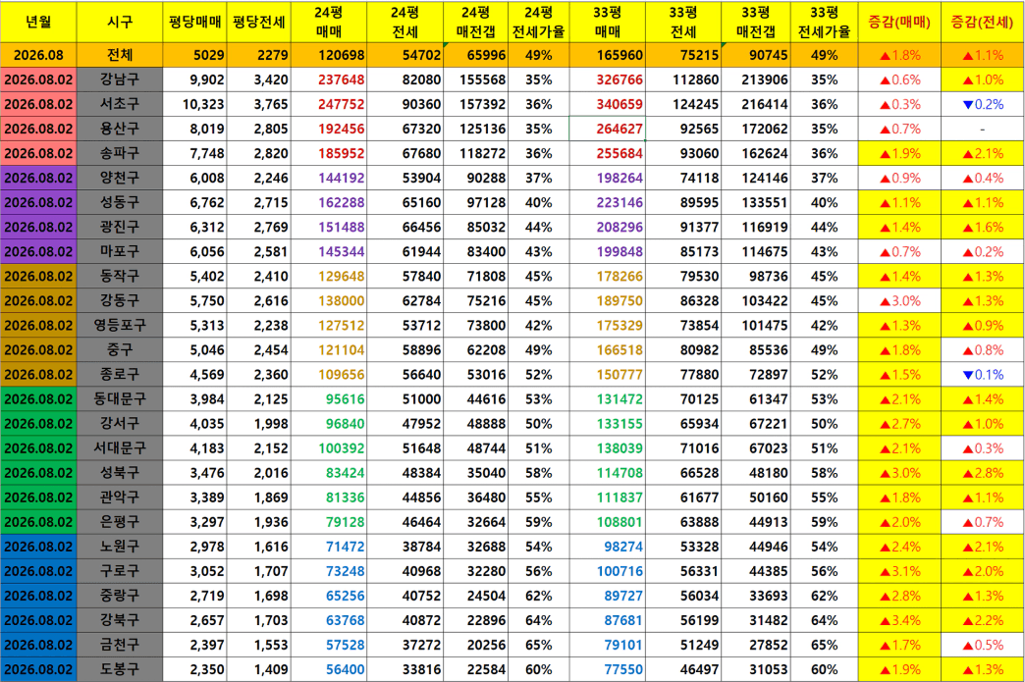The width and height of the screenshot is (1025, 682).
Task: Select the 종로구 district cell
Action: (120, 375)
